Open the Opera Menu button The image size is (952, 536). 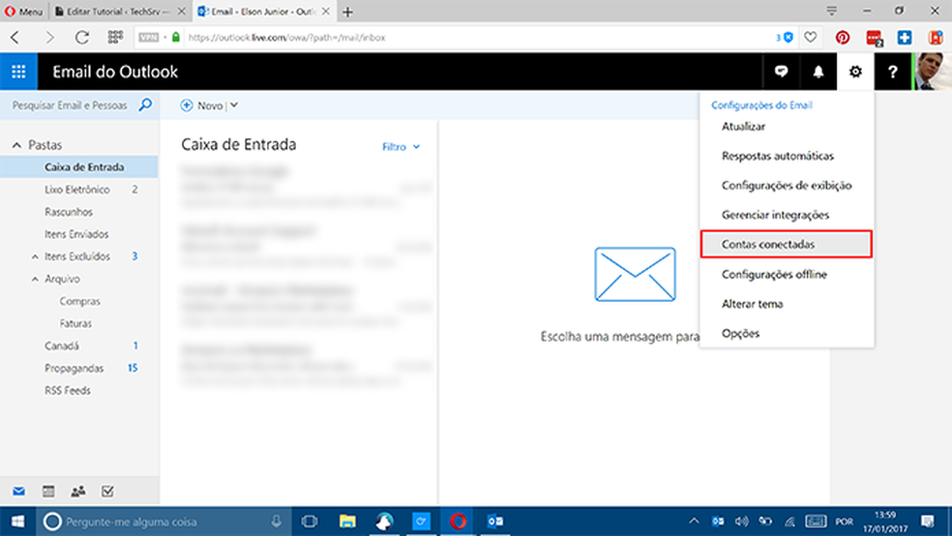tap(23, 12)
